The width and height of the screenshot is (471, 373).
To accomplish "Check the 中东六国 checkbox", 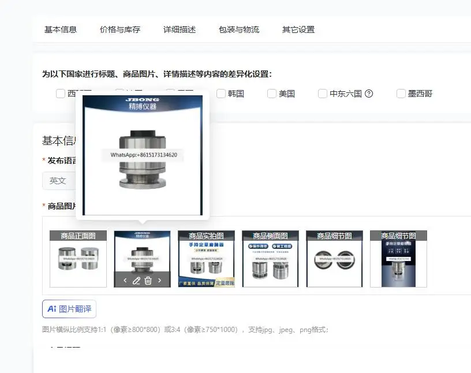I will [323, 94].
